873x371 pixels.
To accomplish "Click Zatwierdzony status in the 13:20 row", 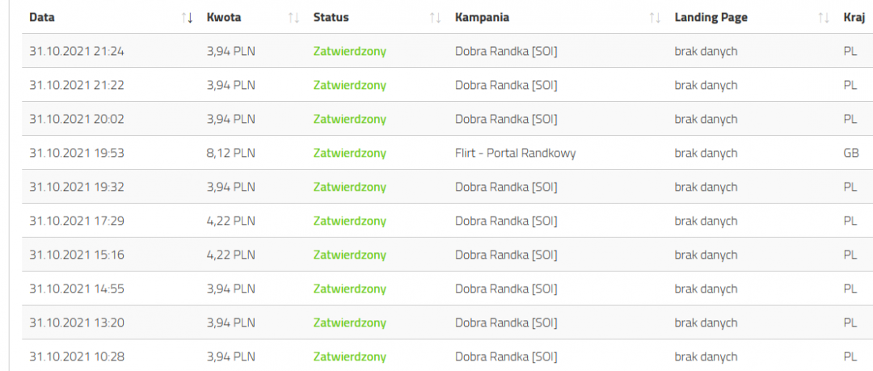I will 349,323.
